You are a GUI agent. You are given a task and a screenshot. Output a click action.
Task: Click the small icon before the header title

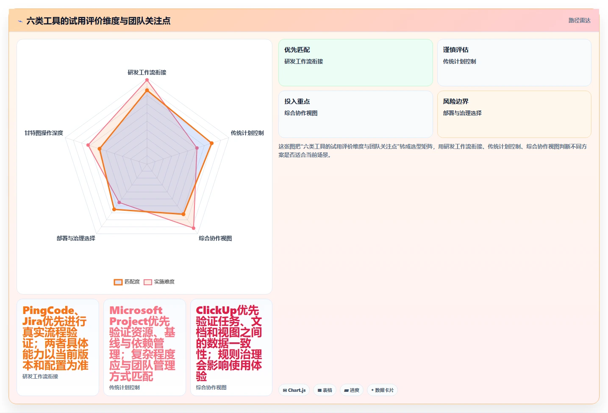(x=20, y=21)
